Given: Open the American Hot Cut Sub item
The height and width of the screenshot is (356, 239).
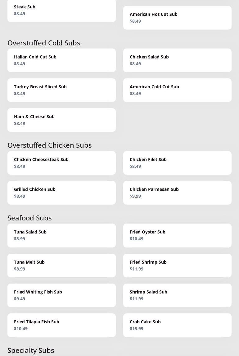Looking at the screenshot, I should (x=177, y=18).
